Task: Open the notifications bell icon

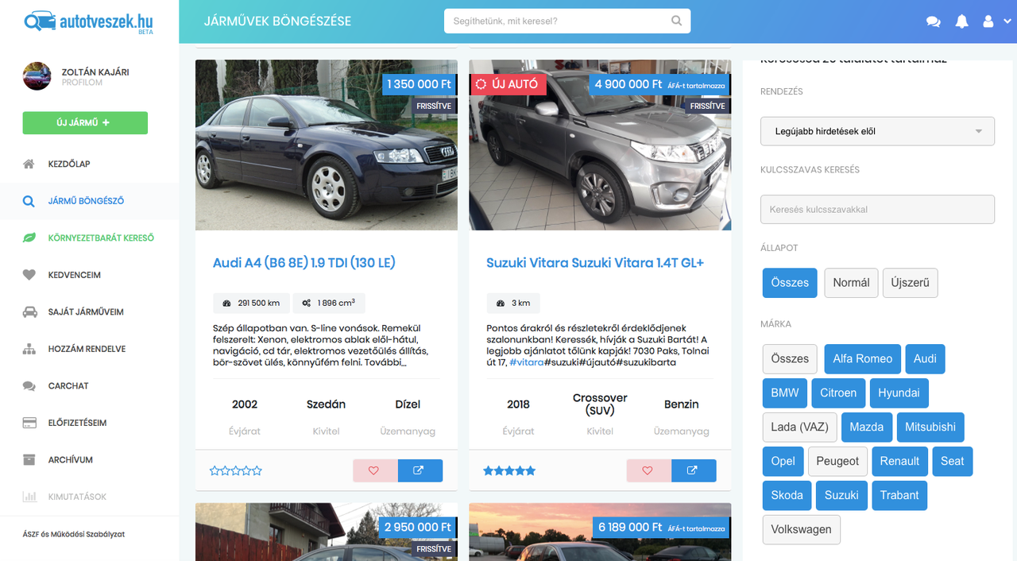Action: [961, 21]
